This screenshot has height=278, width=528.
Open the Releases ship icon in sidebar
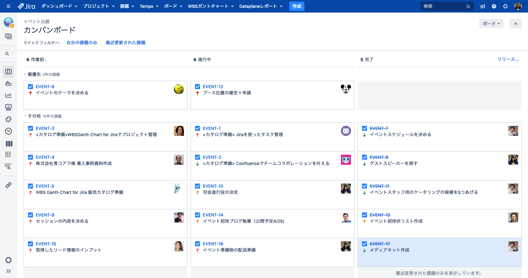tap(8, 83)
